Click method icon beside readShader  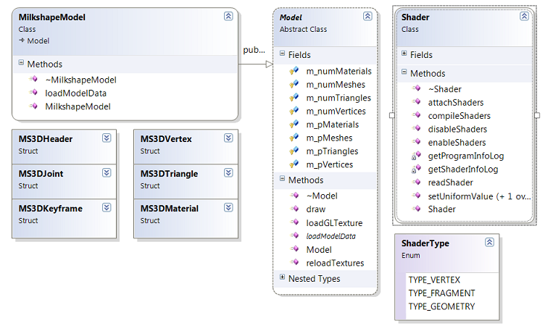[x=417, y=182]
